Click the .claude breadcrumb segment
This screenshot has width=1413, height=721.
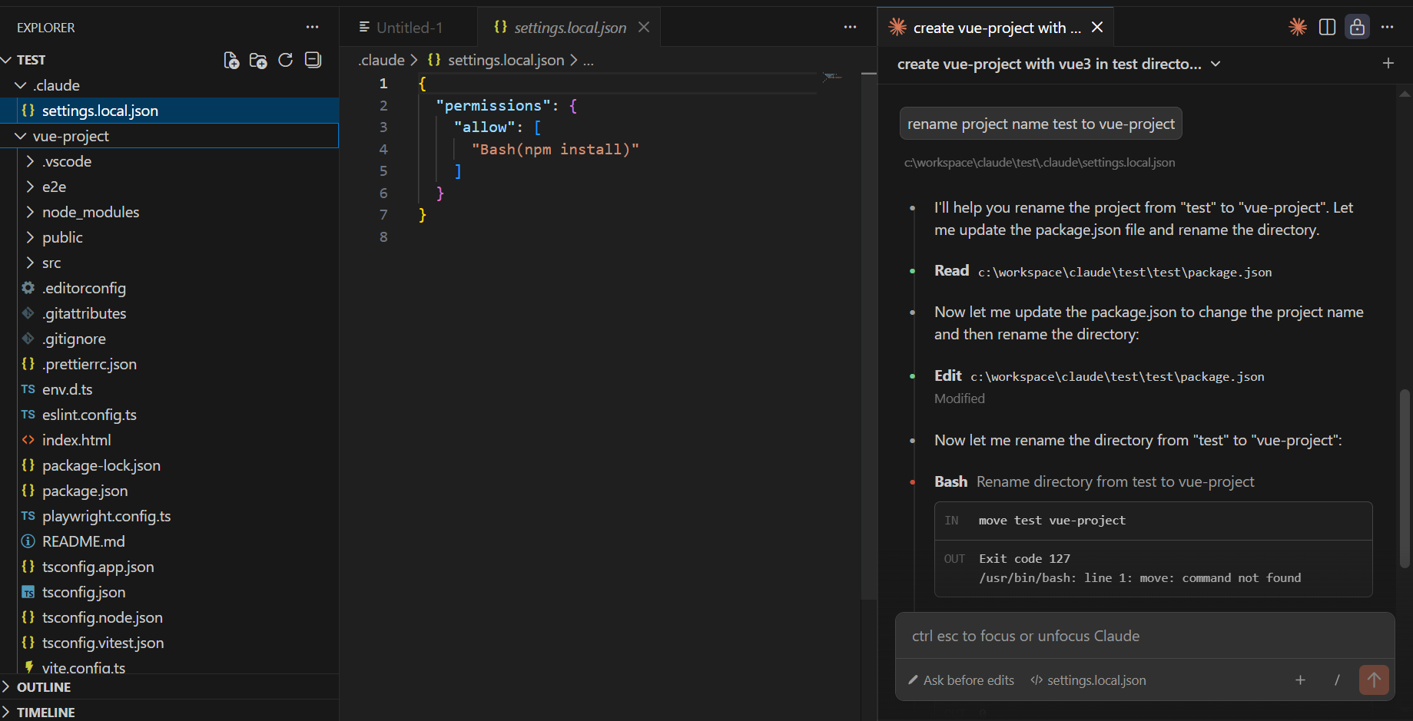[381, 60]
